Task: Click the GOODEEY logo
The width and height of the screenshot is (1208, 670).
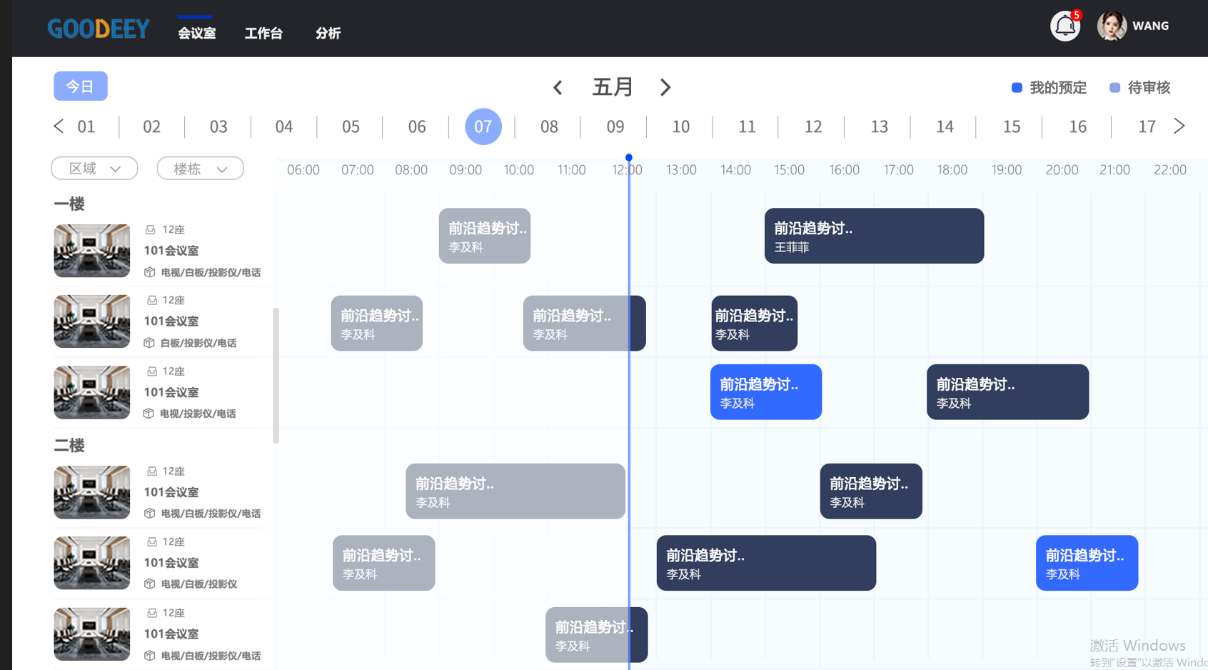Action: [98, 28]
